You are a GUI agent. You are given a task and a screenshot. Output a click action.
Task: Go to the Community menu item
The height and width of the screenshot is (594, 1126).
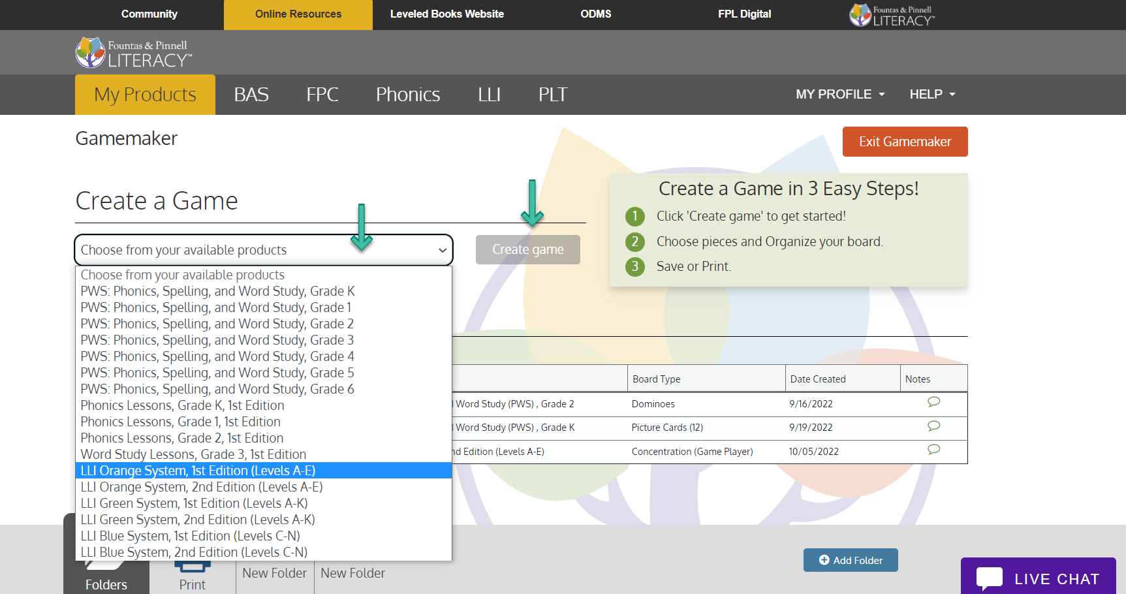coord(149,14)
